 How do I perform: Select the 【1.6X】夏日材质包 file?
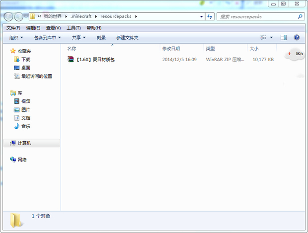point(95,59)
